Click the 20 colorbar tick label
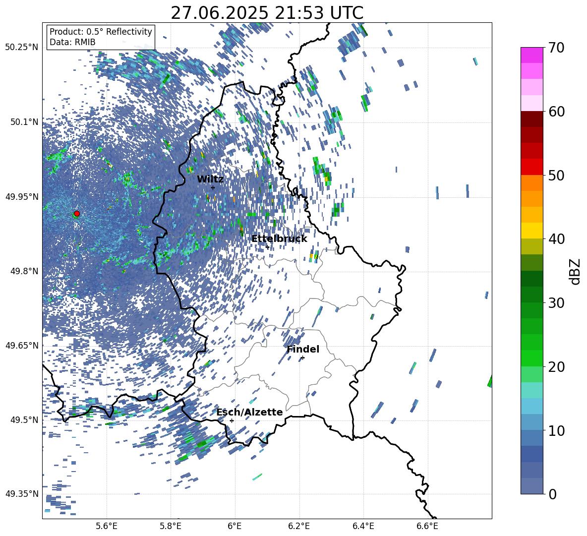The height and width of the screenshot is (536, 587). (x=556, y=366)
